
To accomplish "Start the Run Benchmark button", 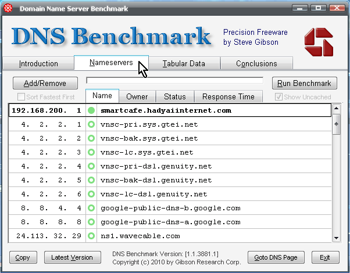I will click(304, 83).
